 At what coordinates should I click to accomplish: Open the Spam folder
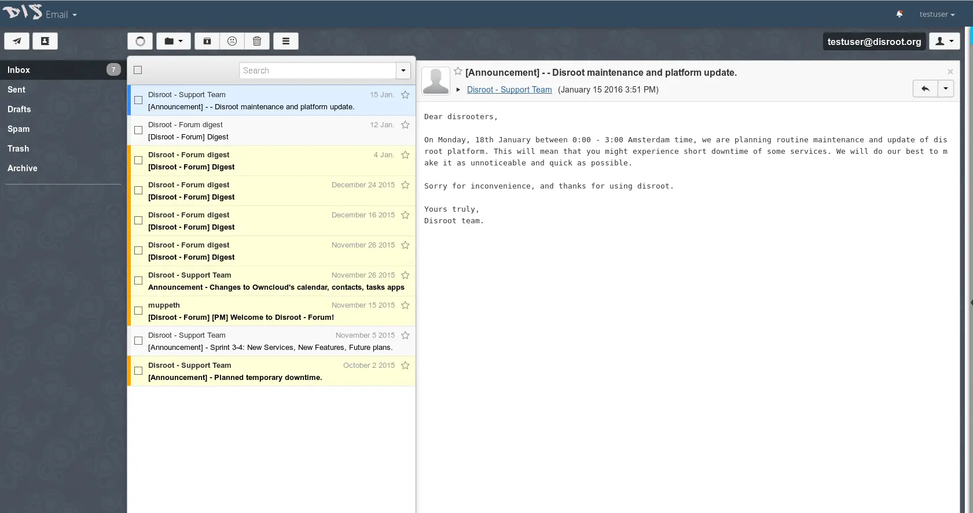pyautogui.click(x=63, y=129)
